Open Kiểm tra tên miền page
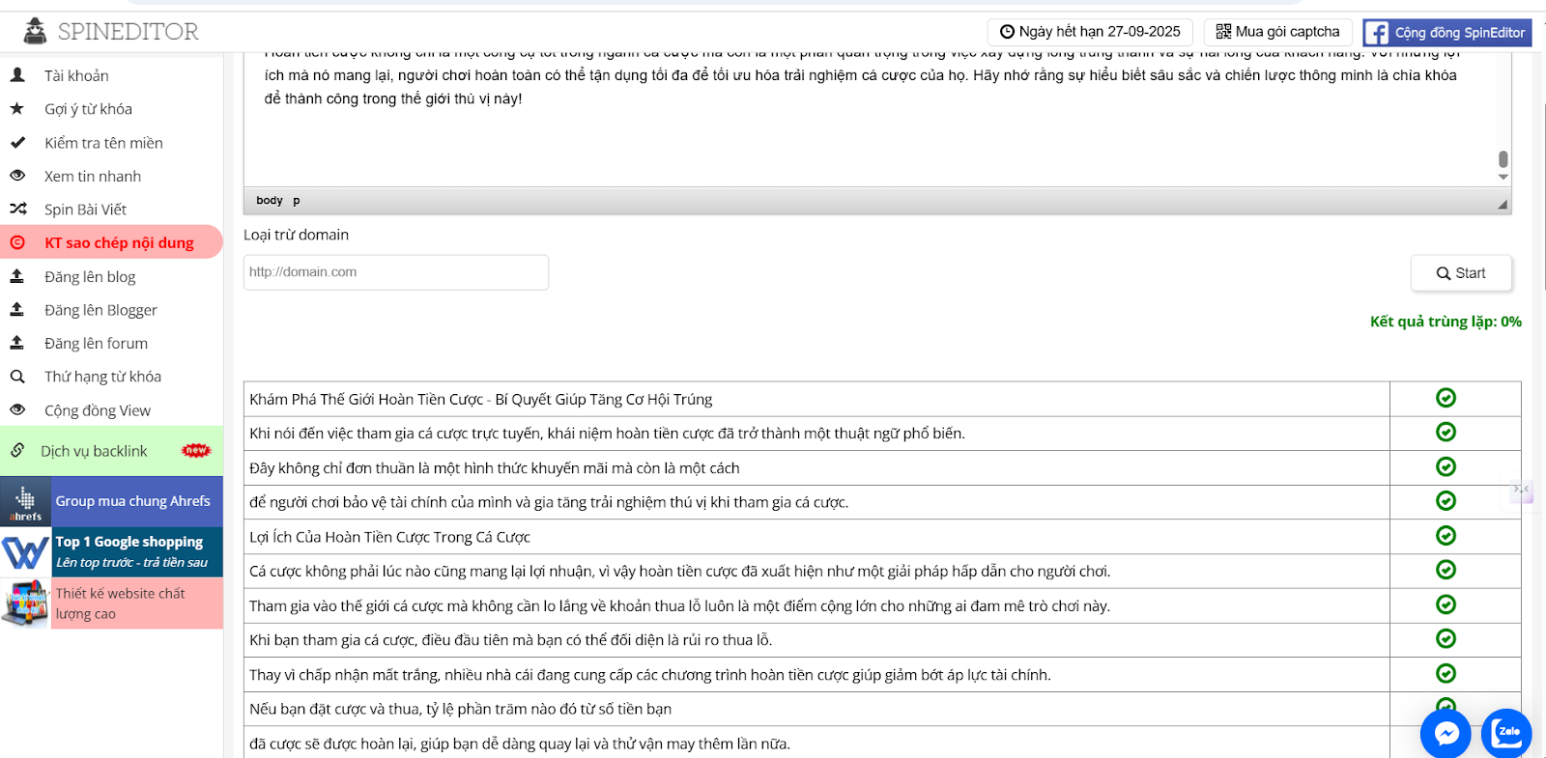The height and width of the screenshot is (758, 1546). click(x=103, y=143)
